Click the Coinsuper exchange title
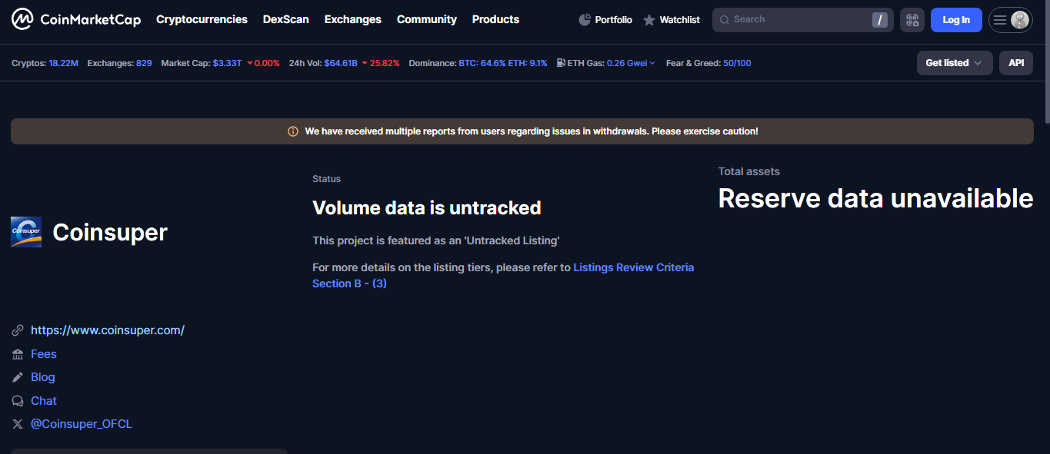Image resolution: width=1050 pixels, height=454 pixels. (x=110, y=232)
